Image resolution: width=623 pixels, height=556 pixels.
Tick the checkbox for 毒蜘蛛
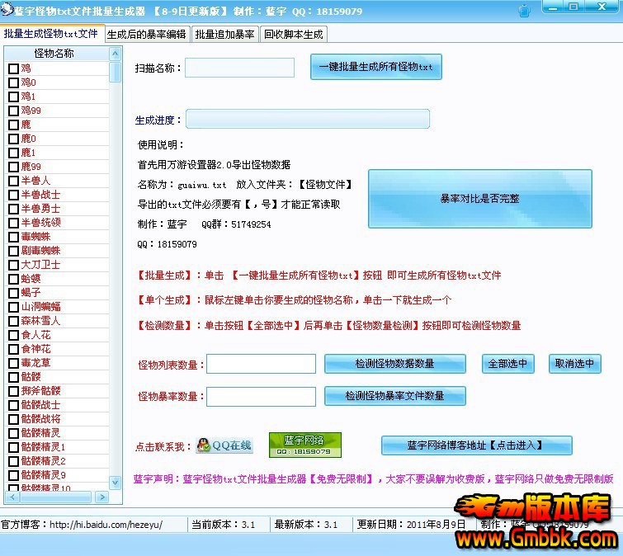click(x=13, y=238)
